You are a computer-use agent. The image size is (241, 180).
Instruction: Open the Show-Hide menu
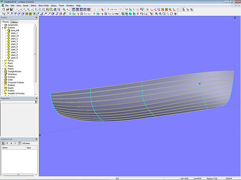pos(43,5)
